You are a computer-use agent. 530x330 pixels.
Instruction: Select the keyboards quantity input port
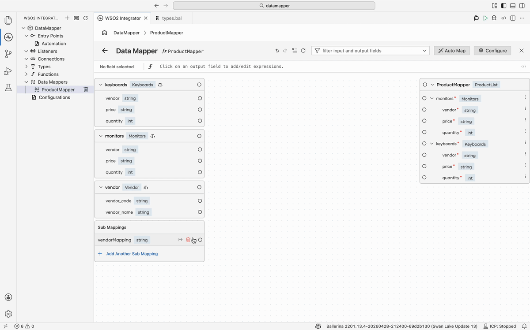tap(200, 121)
